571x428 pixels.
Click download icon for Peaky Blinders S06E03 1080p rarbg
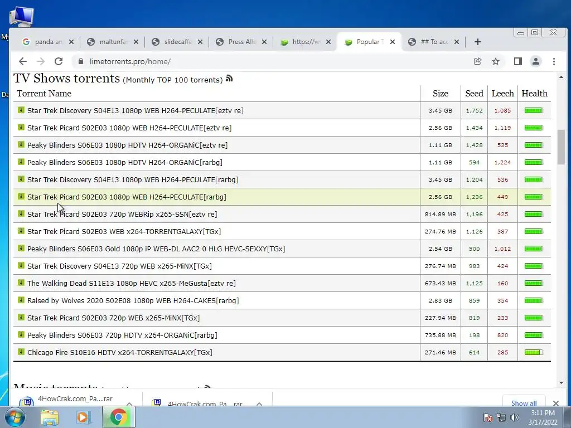[x=21, y=162]
